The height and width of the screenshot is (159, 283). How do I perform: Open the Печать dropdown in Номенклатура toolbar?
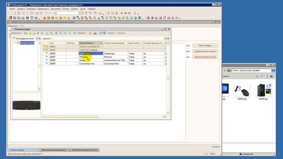click(x=112, y=33)
